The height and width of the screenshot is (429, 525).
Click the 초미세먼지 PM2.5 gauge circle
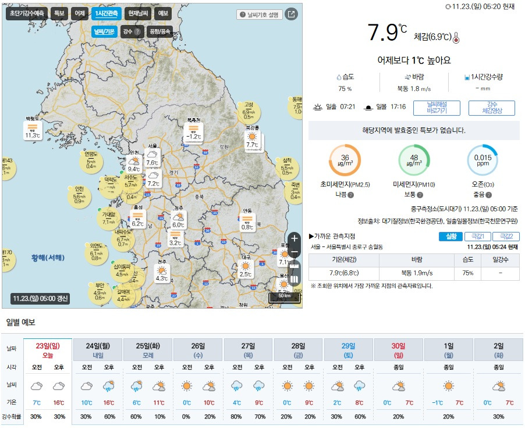click(345, 160)
